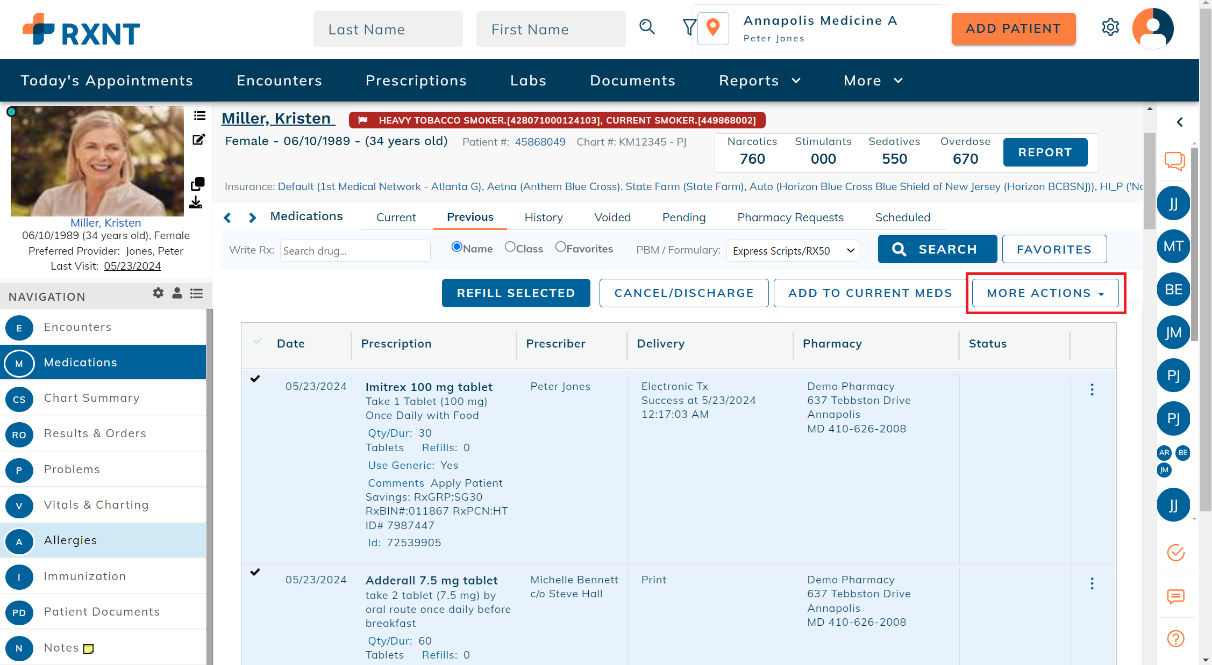Open navigation settings gear icon
Viewport: 1212px width, 665px height.
158,293
